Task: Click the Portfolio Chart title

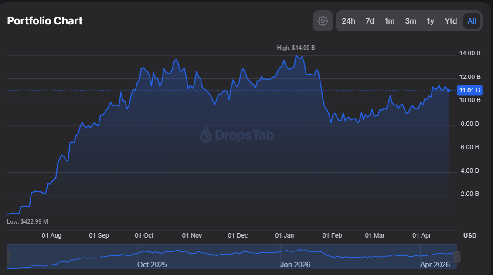Action: pos(44,20)
